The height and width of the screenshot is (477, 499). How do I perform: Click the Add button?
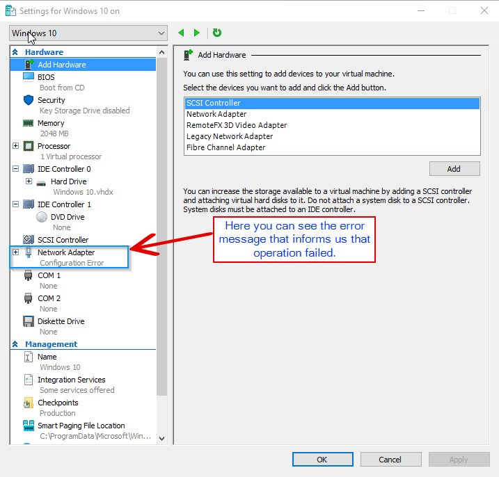click(454, 169)
